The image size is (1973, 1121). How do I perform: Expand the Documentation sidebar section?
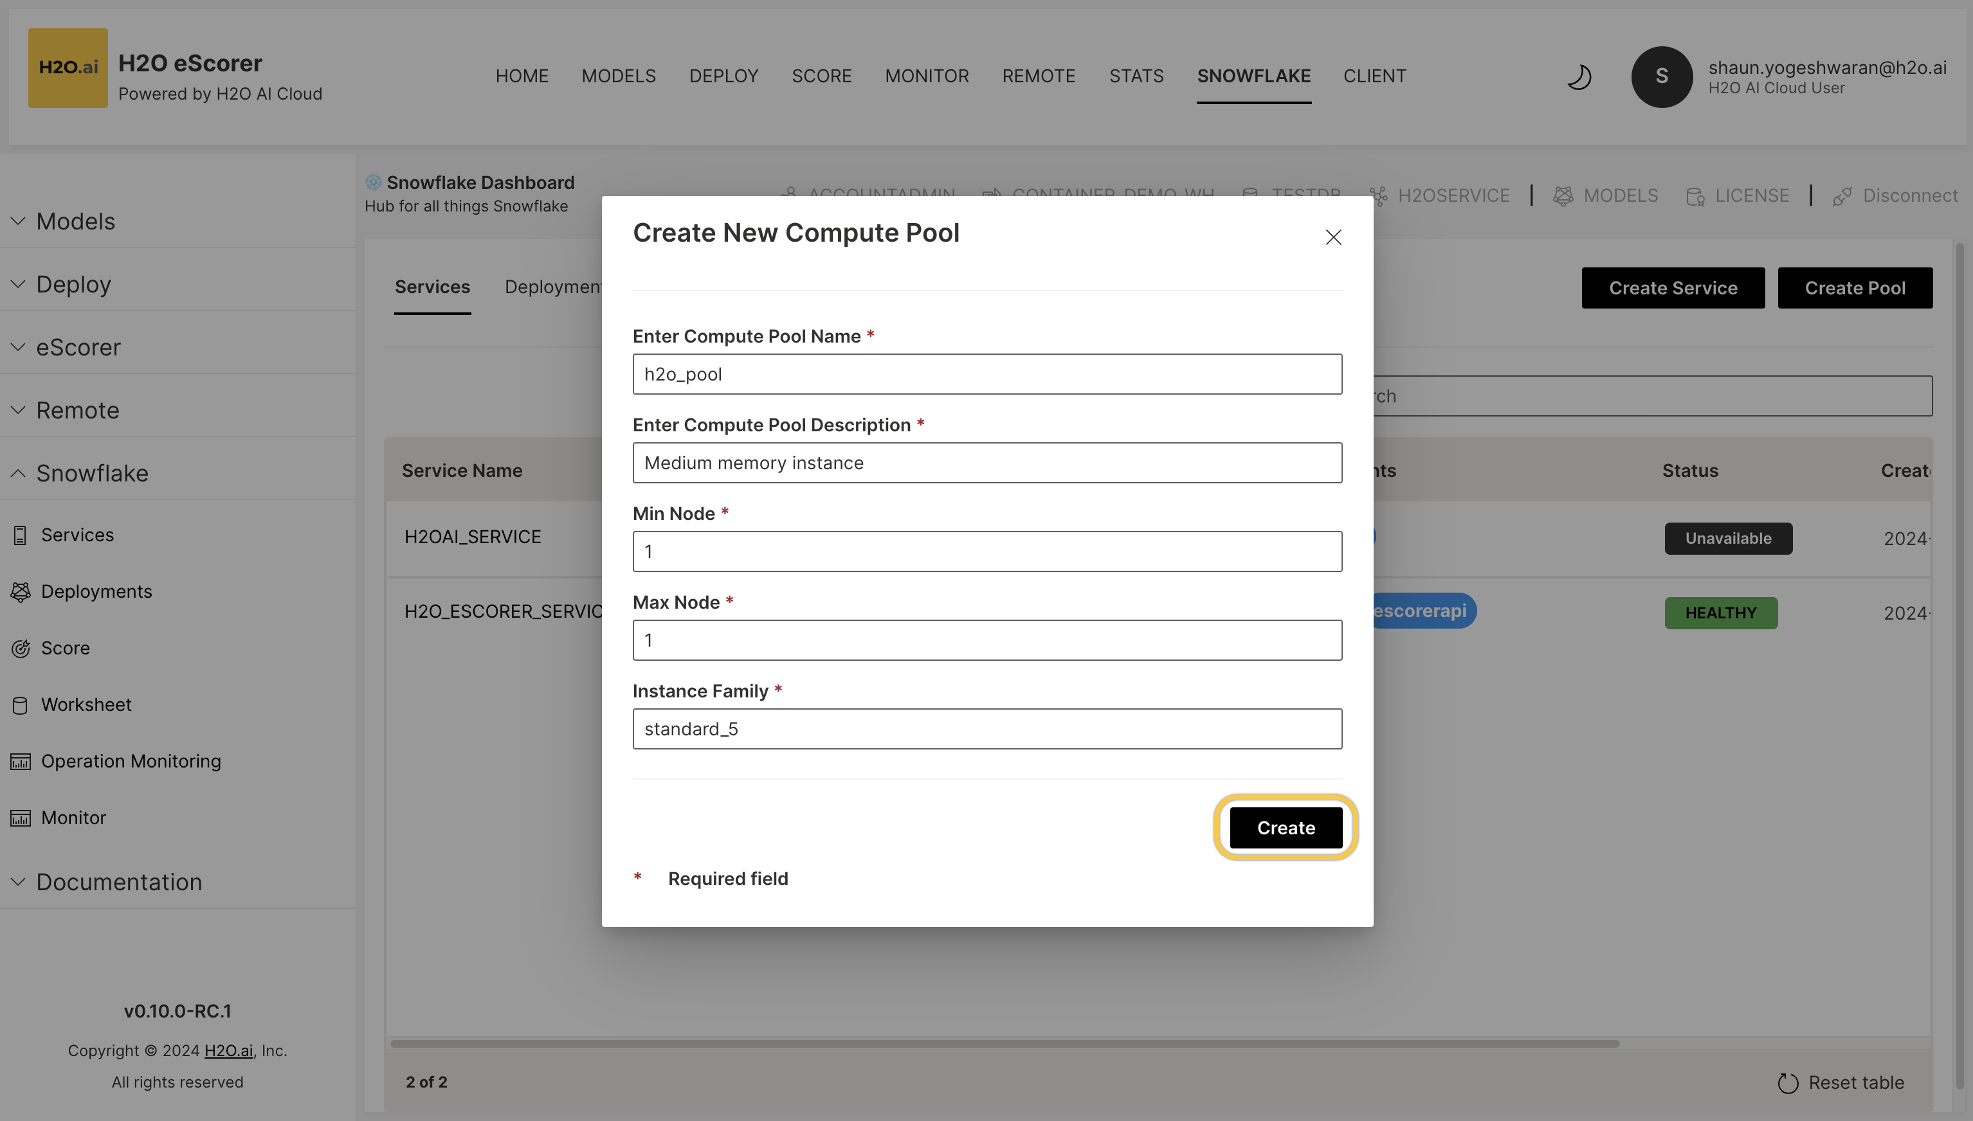point(118,881)
